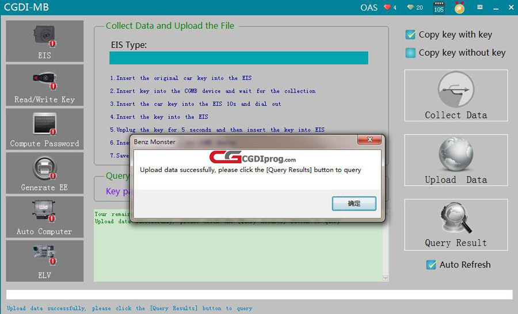Open the EIS module
The image size is (518, 314).
pyautogui.click(x=44, y=41)
